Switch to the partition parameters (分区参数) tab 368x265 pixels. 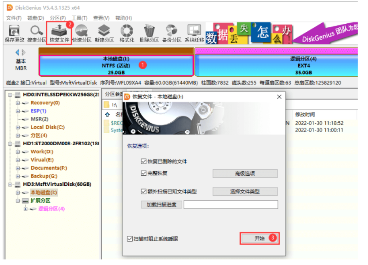tap(114, 94)
